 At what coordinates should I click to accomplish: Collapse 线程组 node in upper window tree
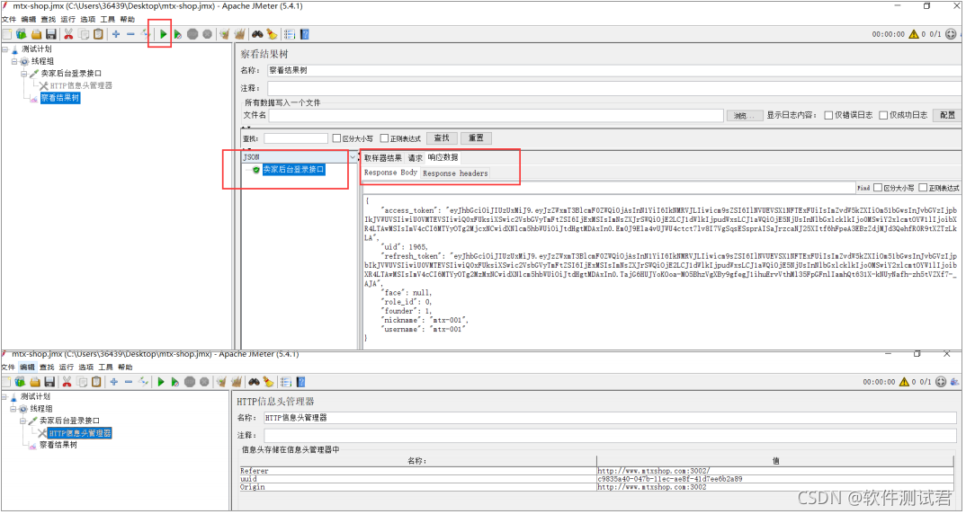[14, 62]
